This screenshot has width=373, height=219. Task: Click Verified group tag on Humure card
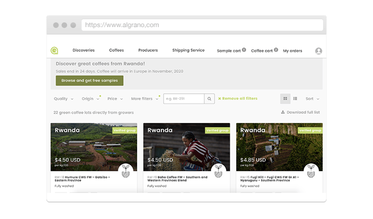[x=124, y=130]
